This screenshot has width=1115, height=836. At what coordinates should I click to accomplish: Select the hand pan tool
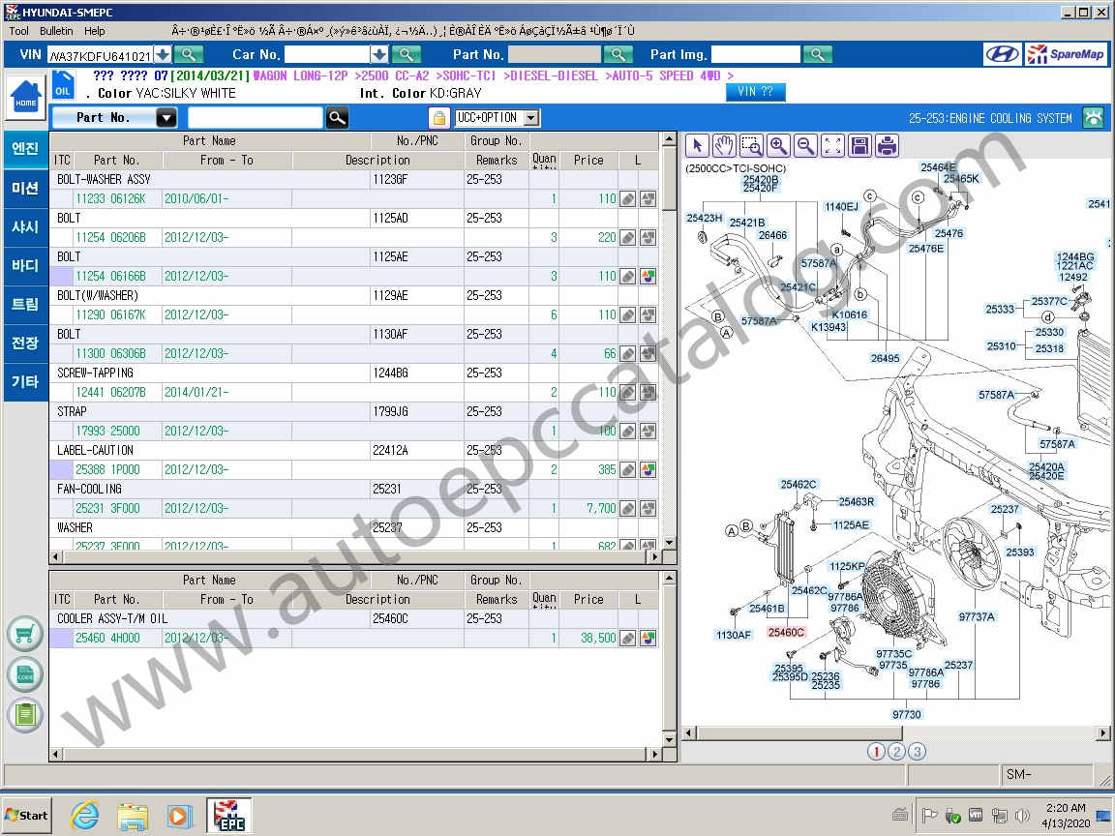(723, 146)
